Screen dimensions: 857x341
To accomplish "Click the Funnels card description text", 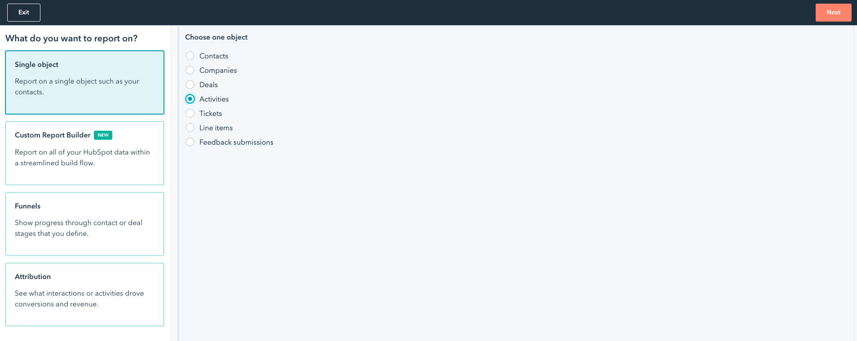I will 79,228.
